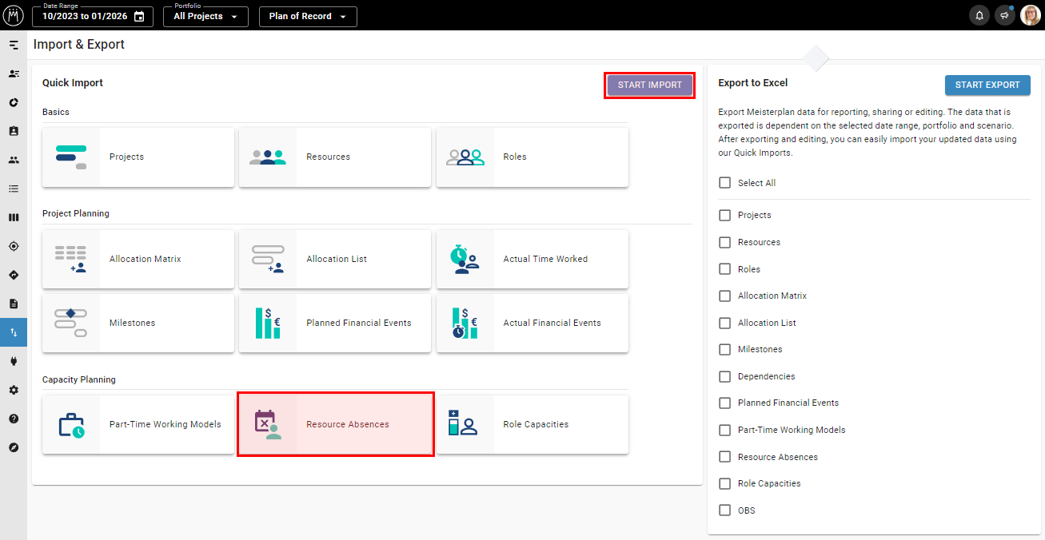Open the resource allocation sidebar icon
1045x540 pixels.
point(14,73)
